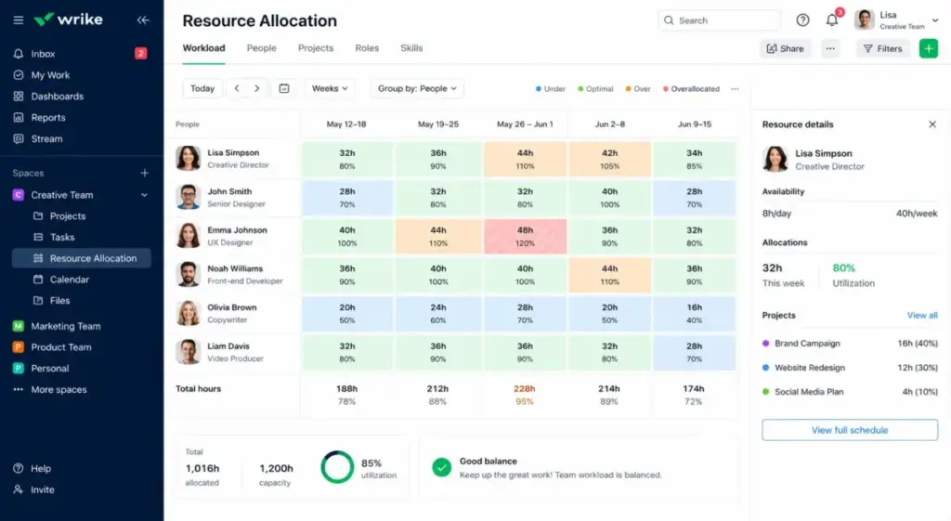Click the Optimal legend indicator
Image resolution: width=951 pixels, height=521 pixels.
click(595, 88)
